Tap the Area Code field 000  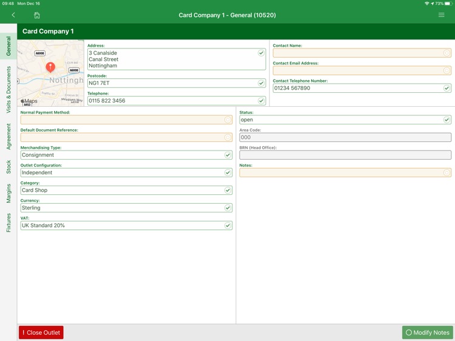point(345,138)
